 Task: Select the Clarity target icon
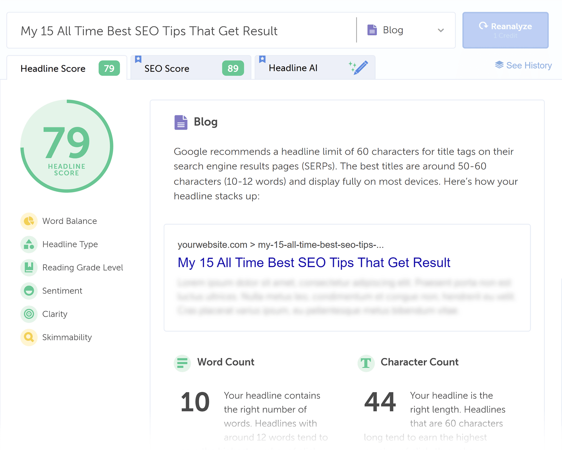(29, 314)
